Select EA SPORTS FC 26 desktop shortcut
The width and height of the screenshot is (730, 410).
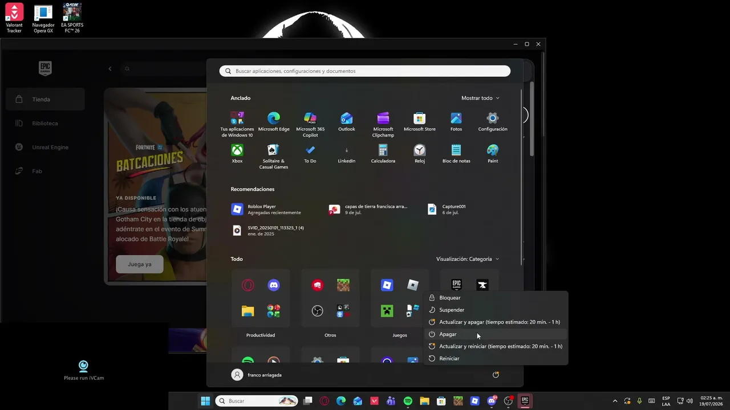72,18
